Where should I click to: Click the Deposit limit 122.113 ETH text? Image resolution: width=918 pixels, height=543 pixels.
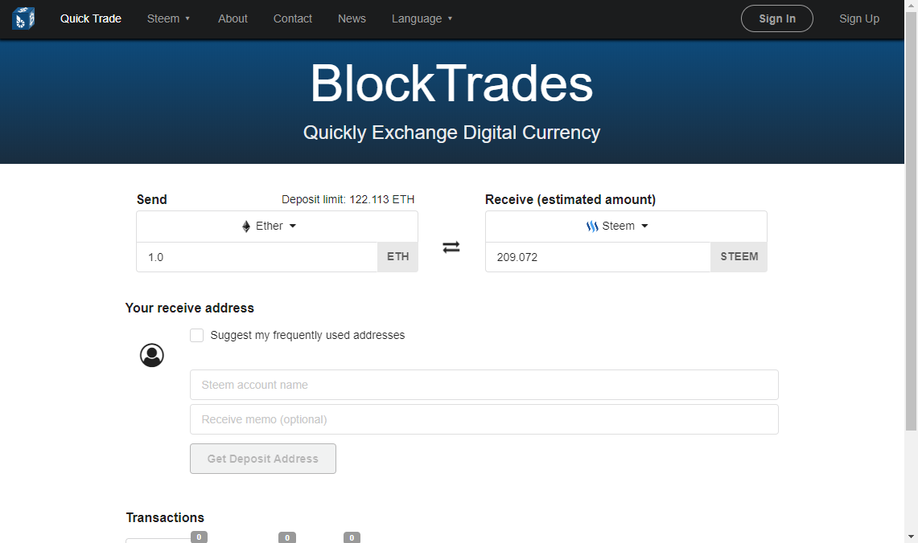click(348, 199)
